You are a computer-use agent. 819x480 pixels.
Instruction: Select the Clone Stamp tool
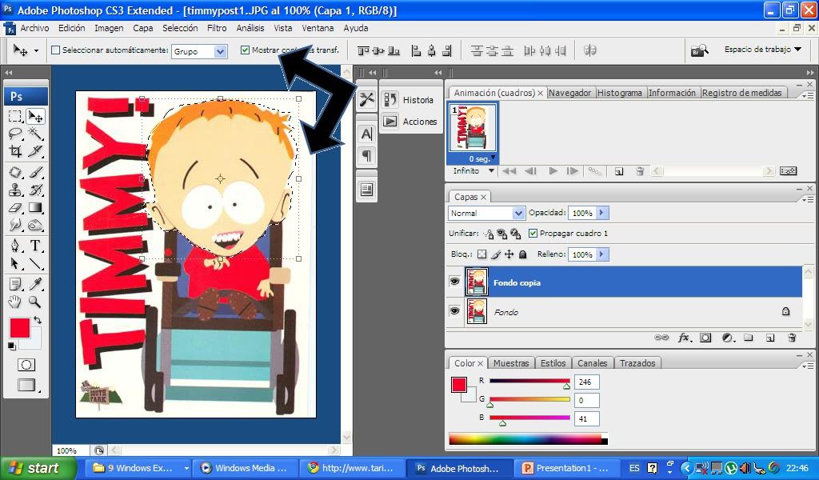15,190
